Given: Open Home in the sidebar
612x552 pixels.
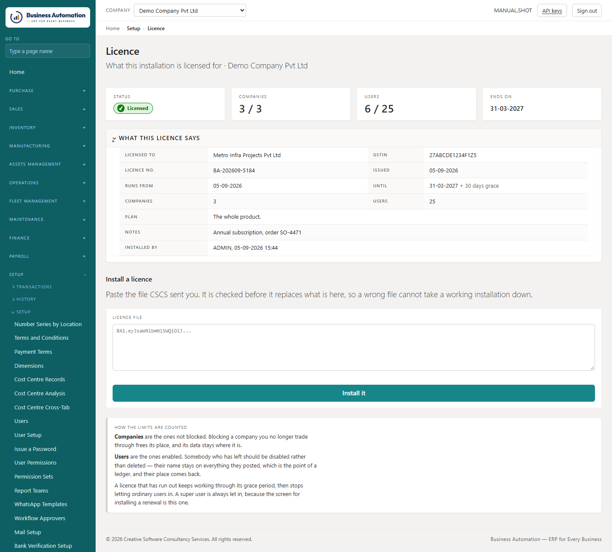Looking at the screenshot, I should (x=17, y=72).
